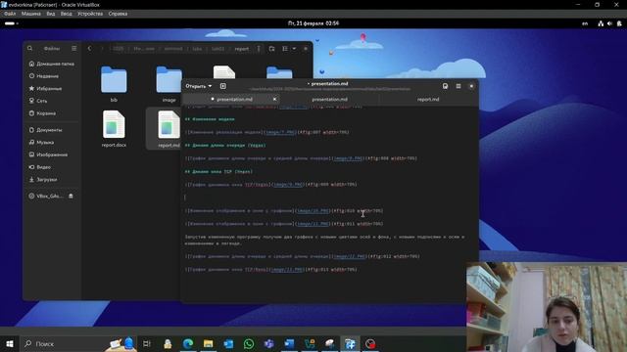Switch the 'en' keyboard layout indicator
The height and width of the screenshot is (352, 627).
585,23
